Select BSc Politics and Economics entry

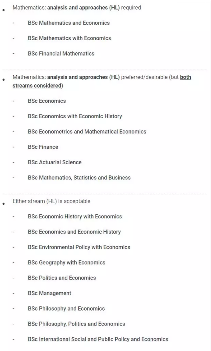(x=62, y=278)
